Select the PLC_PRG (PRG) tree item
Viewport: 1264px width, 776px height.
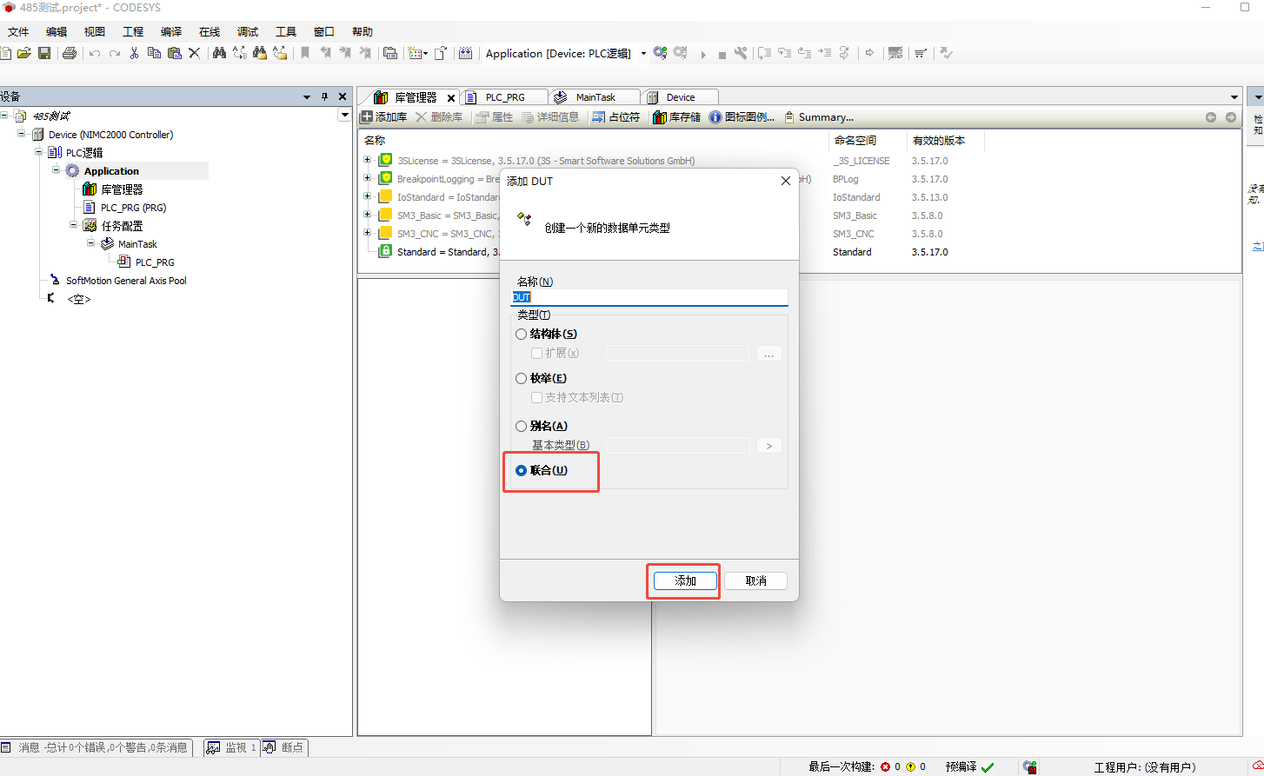133,208
